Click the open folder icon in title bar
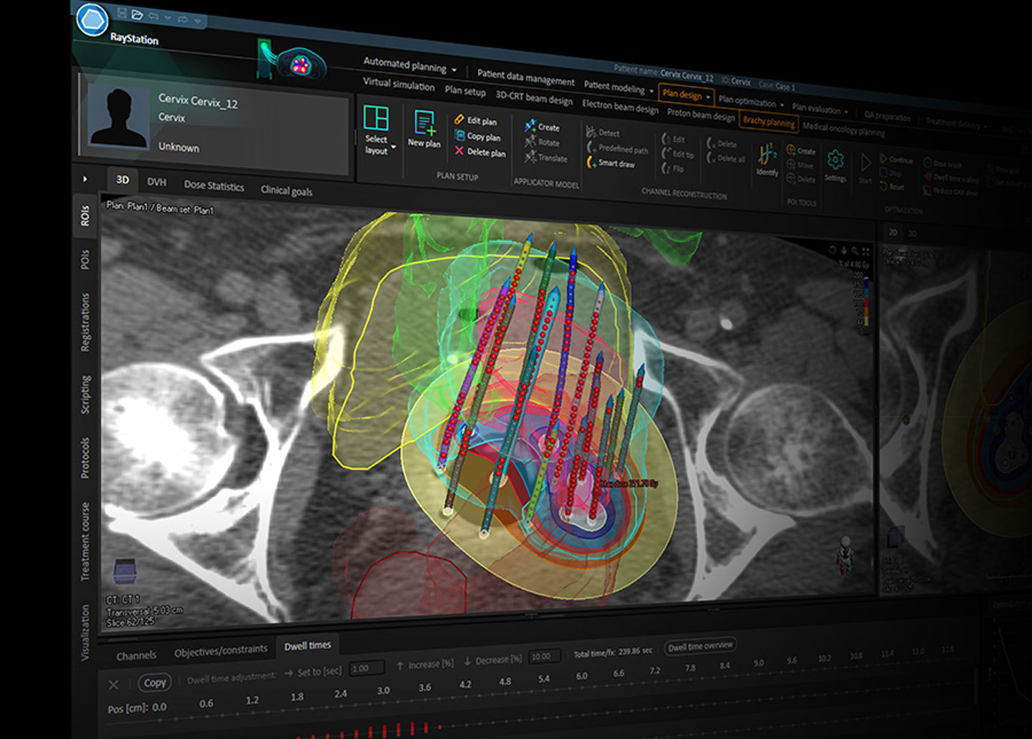The height and width of the screenshot is (739, 1032). [x=137, y=14]
